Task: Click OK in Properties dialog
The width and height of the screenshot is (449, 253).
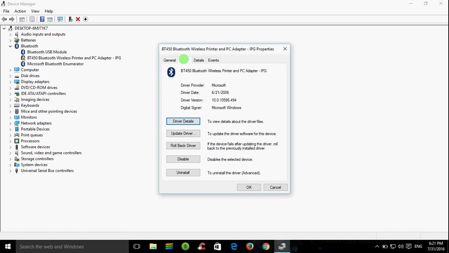Action: pyautogui.click(x=249, y=187)
